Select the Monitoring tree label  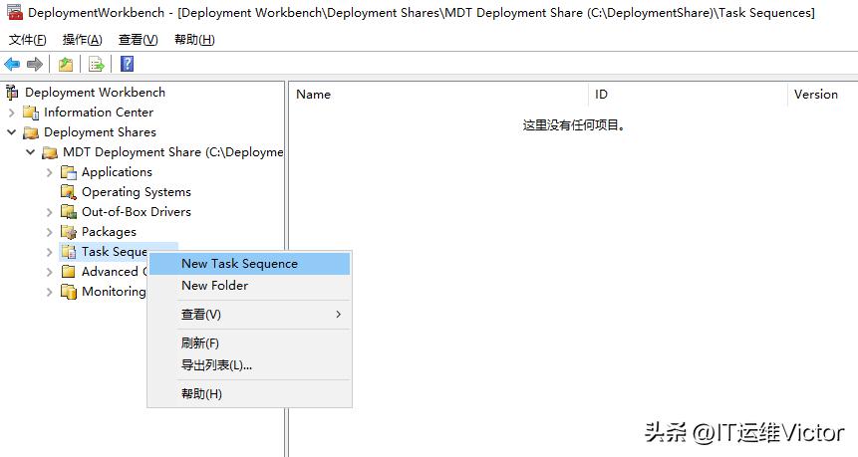pyautogui.click(x=114, y=292)
